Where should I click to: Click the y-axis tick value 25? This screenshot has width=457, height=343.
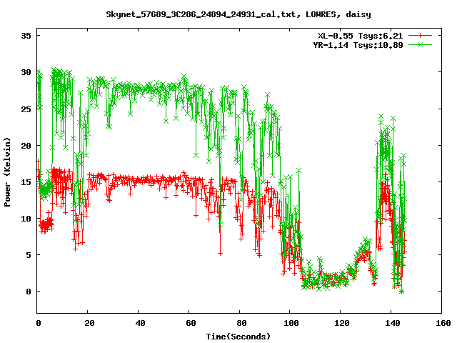[x=26, y=109]
